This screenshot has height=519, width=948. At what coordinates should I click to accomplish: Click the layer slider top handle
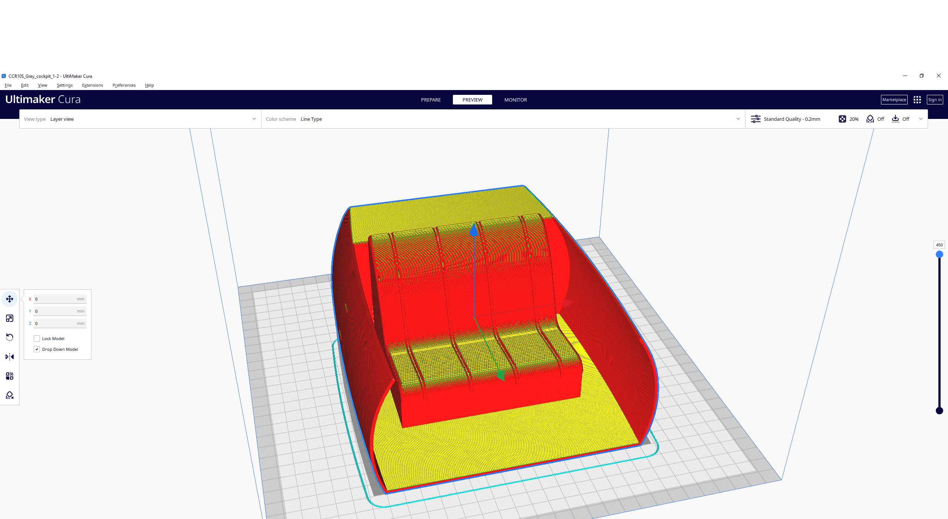tap(939, 254)
